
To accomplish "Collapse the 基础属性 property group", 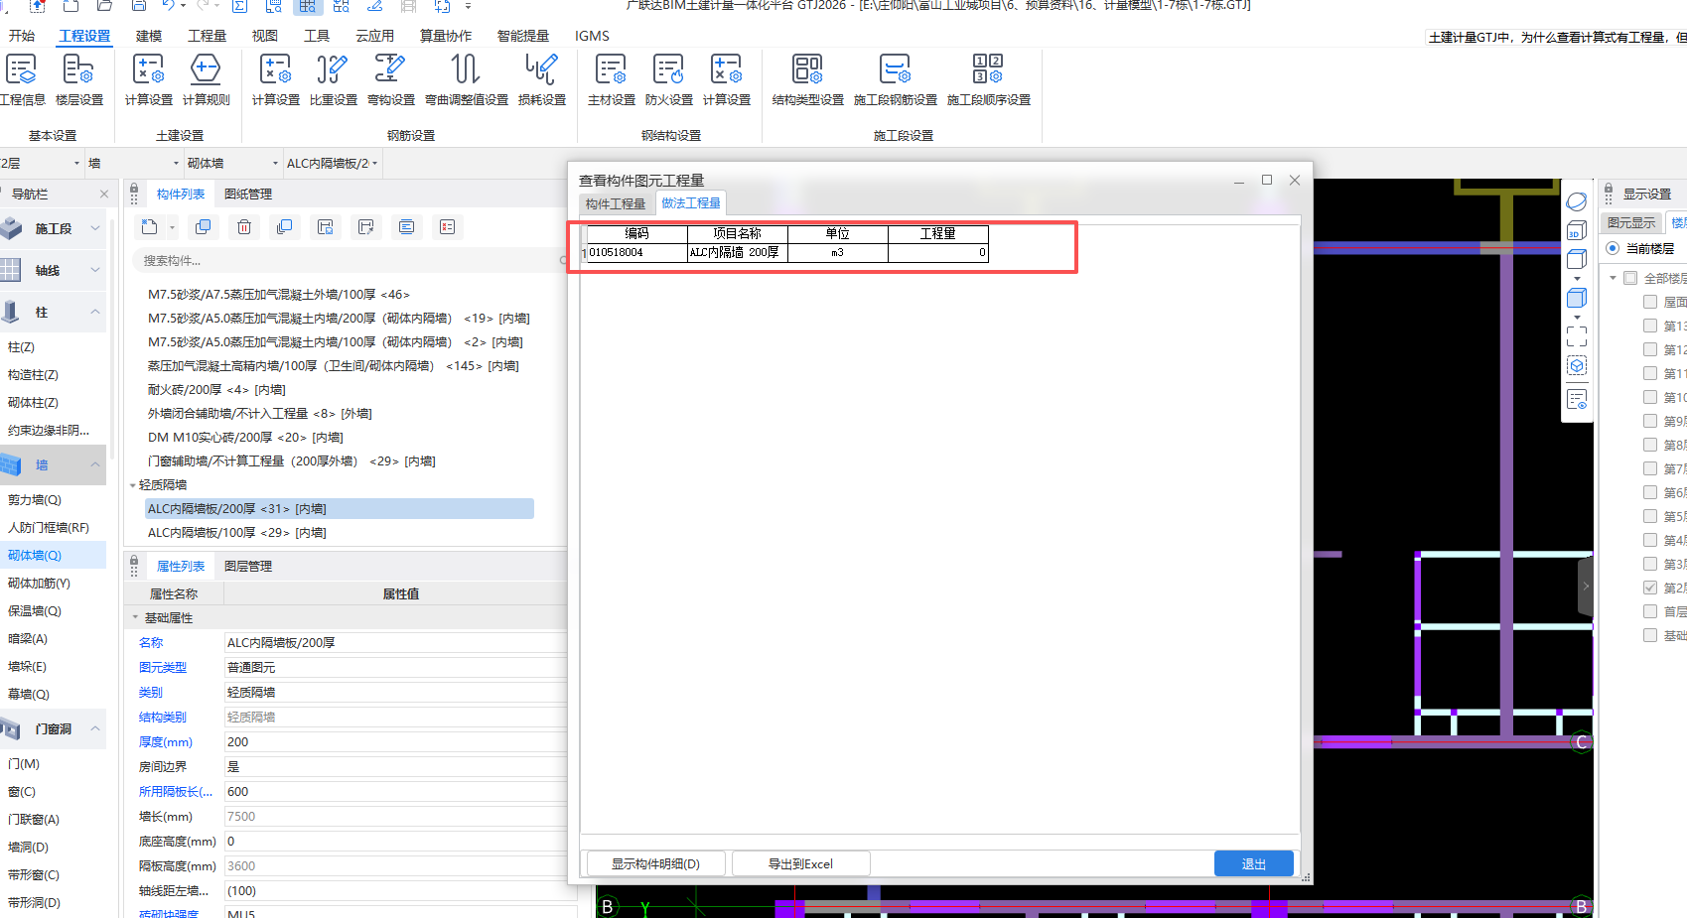I will [x=136, y=618].
